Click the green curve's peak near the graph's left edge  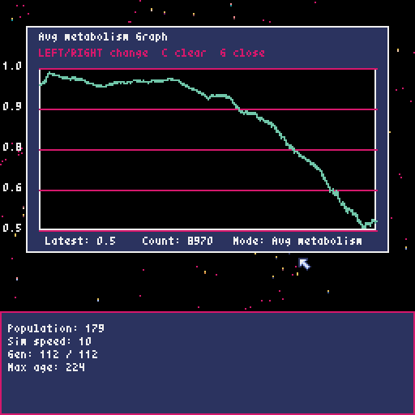tap(49, 73)
